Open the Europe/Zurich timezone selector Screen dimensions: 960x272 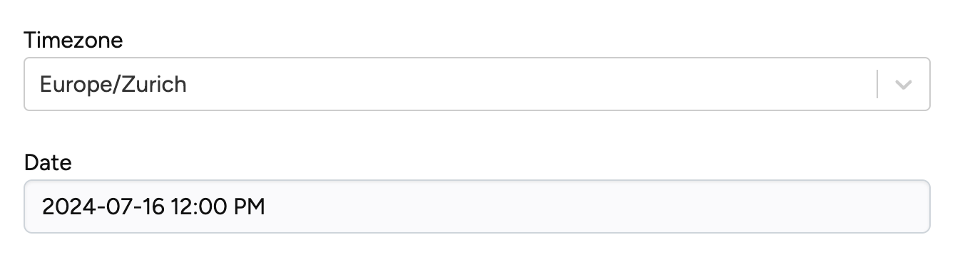pos(477,84)
